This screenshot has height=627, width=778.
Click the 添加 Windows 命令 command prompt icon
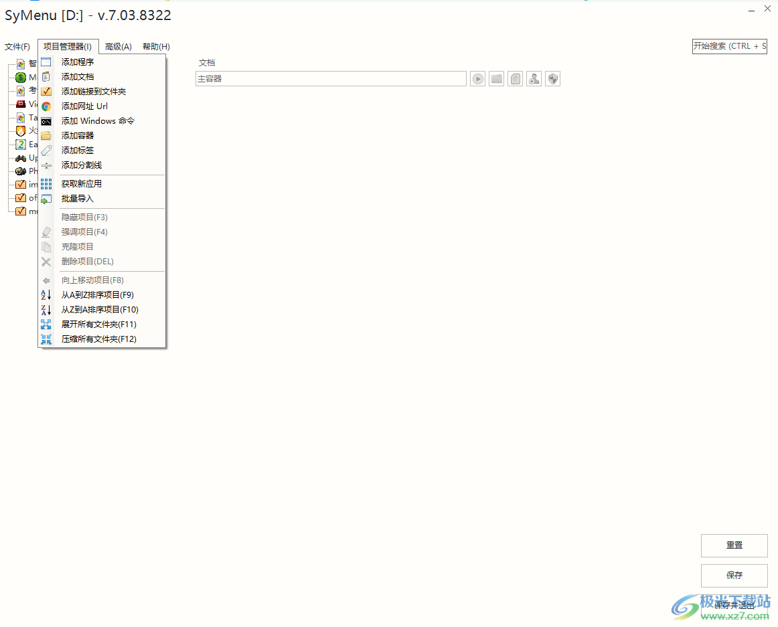(x=46, y=120)
